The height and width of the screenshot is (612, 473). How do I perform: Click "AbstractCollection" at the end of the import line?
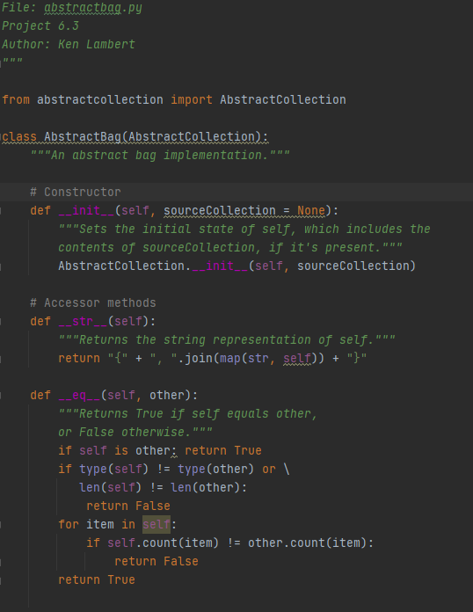pos(283,99)
